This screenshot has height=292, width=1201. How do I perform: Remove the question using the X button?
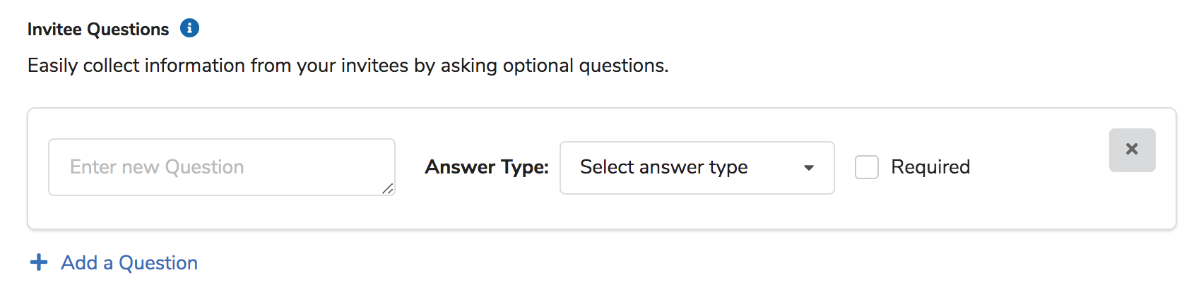(1132, 150)
